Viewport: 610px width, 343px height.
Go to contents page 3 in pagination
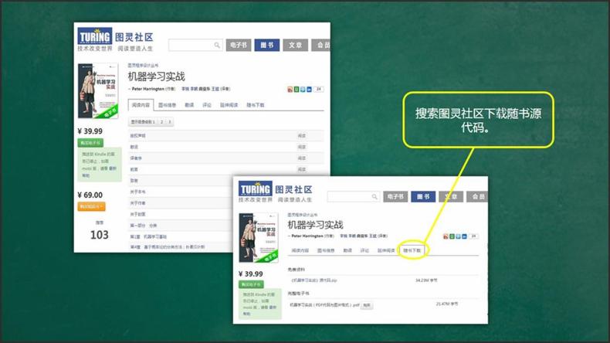(170, 122)
